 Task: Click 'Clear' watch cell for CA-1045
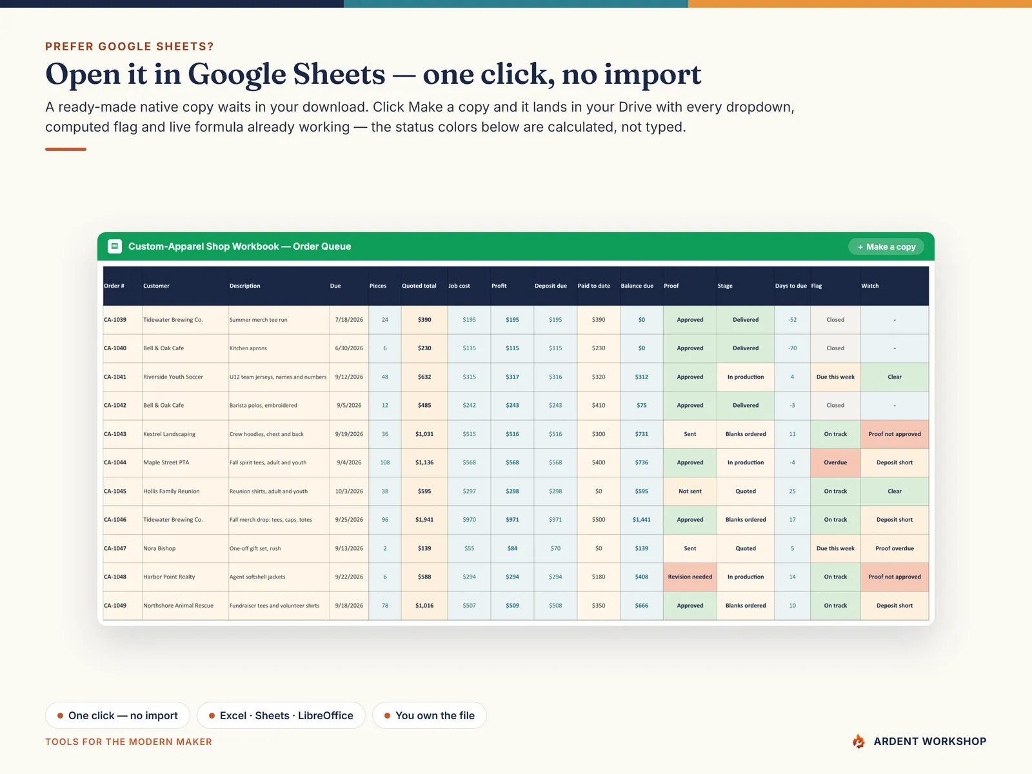pos(895,491)
